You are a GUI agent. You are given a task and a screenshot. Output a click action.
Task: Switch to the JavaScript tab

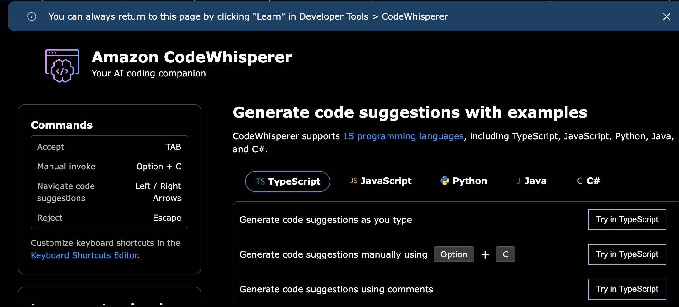click(381, 181)
